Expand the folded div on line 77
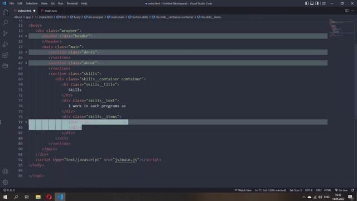Image resolution: width=357 pixels, height=201 pixels. [26, 122]
